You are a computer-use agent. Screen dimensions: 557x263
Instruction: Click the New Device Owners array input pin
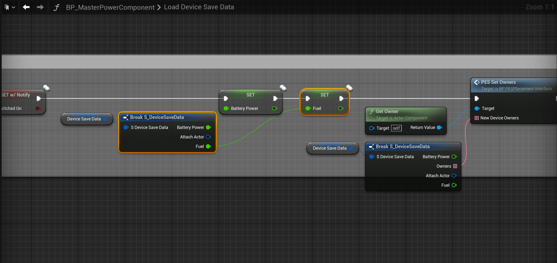[476, 118]
